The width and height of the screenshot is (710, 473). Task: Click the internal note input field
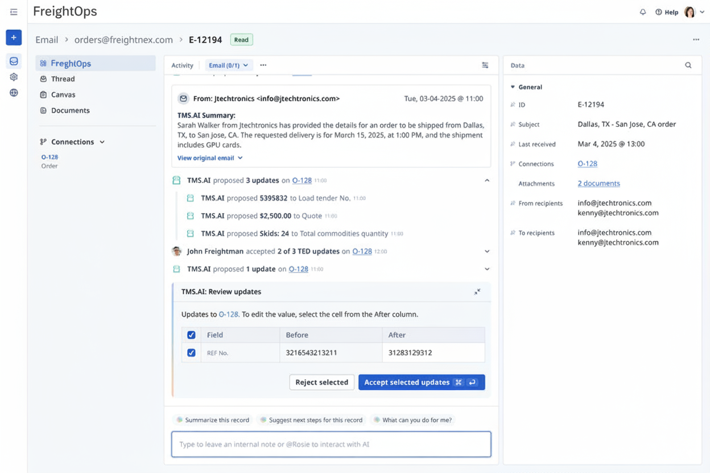coord(331,444)
